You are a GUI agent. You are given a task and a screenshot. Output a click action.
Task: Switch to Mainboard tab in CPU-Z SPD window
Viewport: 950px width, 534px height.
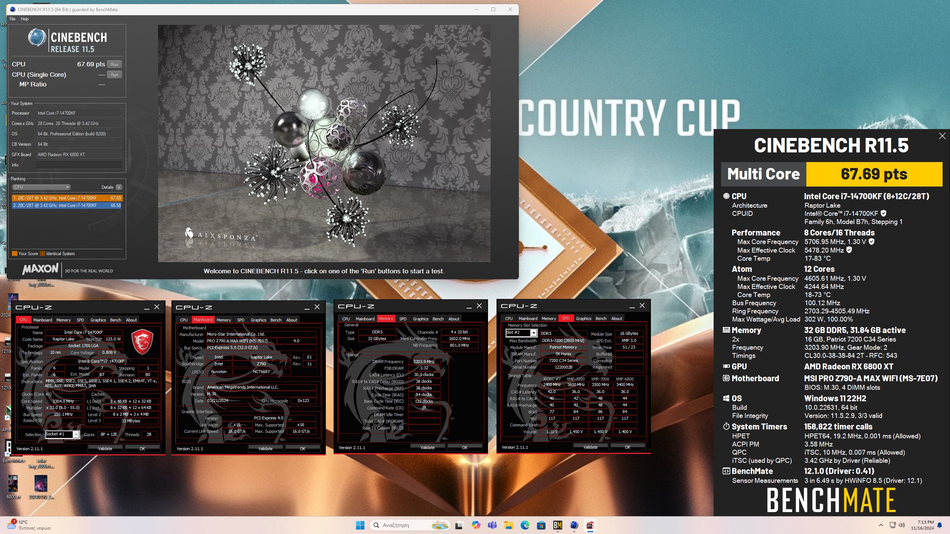pos(528,319)
